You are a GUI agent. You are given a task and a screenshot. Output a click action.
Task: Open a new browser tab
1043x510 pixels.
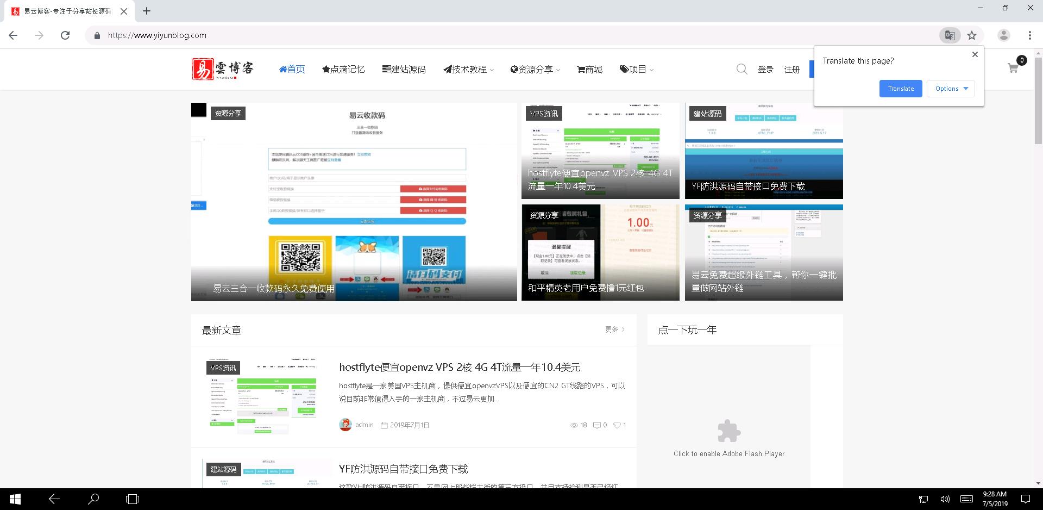(147, 11)
